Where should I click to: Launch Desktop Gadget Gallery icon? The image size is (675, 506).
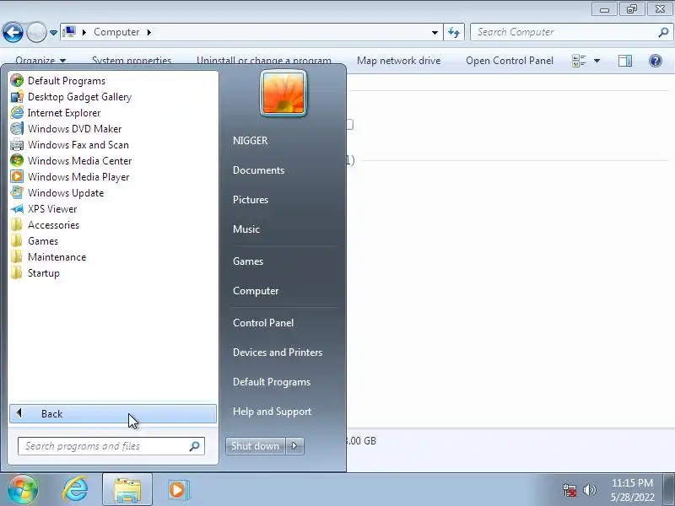pos(17,97)
